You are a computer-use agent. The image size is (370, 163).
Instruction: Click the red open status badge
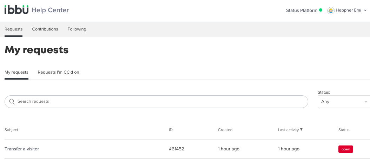coord(345,149)
